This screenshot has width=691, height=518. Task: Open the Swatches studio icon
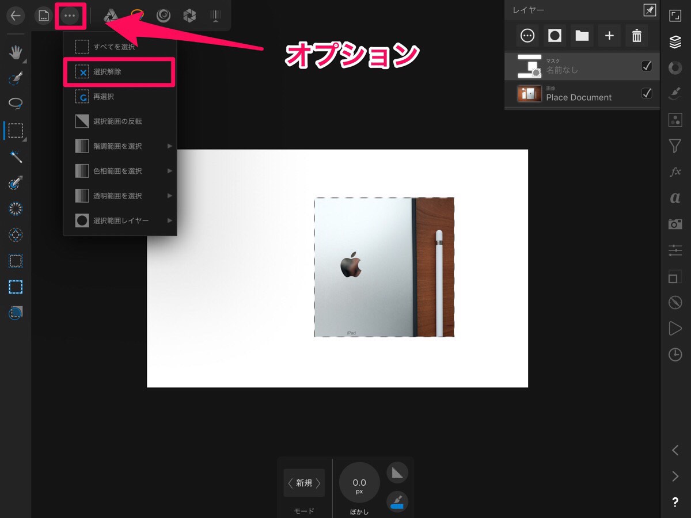(675, 120)
